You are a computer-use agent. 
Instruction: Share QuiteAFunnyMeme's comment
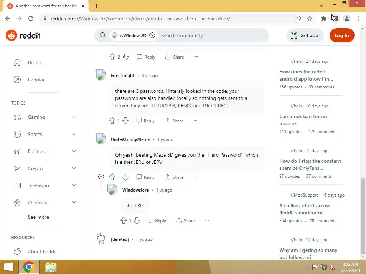(174, 177)
